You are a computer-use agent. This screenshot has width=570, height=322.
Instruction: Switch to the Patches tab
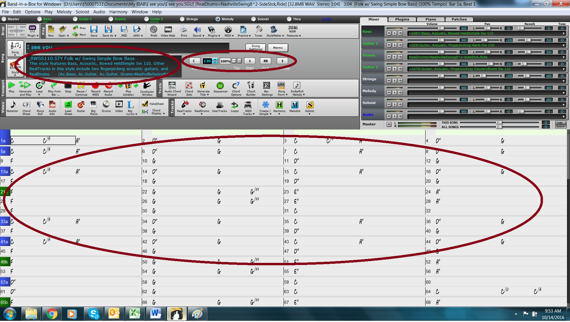coord(459,19)
